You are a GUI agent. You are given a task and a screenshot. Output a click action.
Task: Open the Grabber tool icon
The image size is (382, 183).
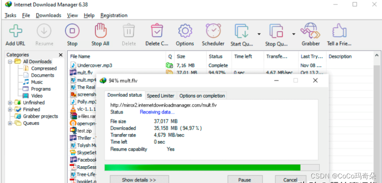click(x=310, y=30)
